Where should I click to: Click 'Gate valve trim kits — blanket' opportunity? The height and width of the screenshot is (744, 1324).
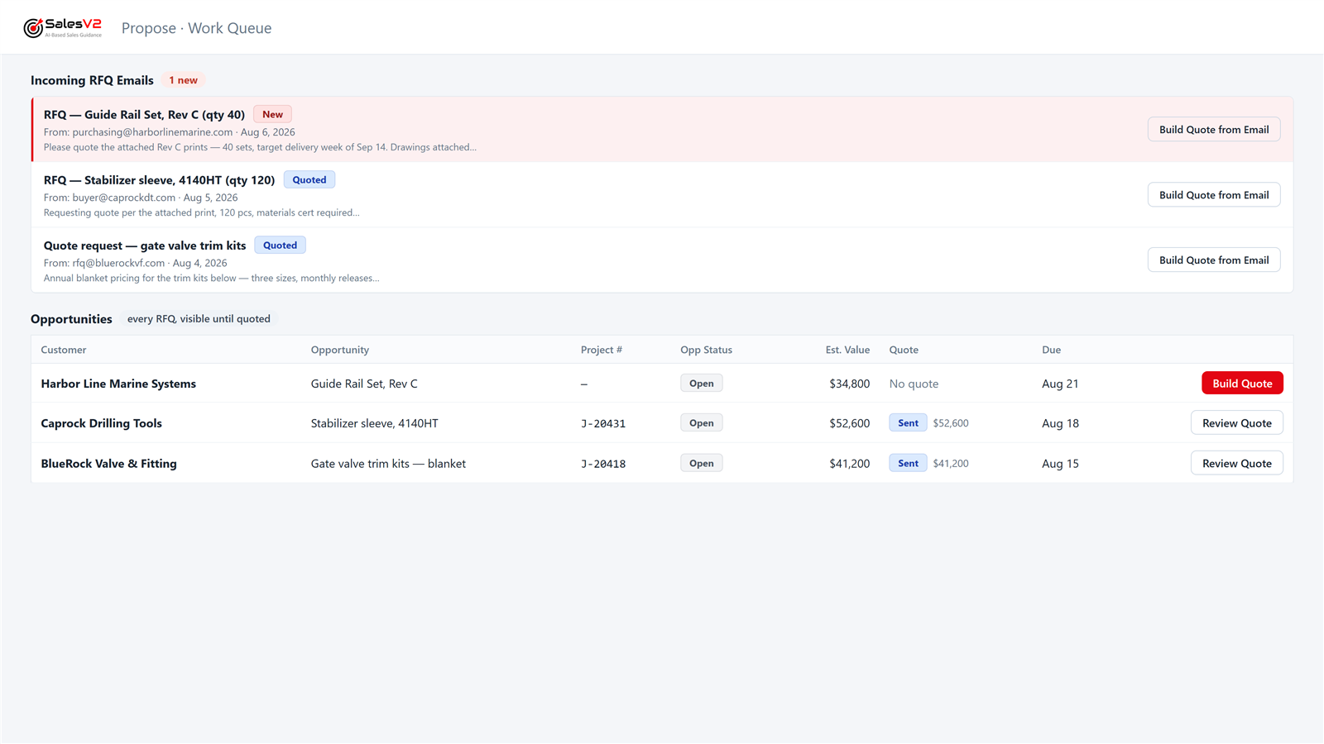click(x=388, y=464)
